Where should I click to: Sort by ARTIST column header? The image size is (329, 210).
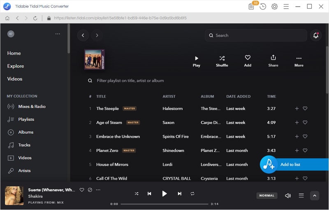tap(169, 96)
